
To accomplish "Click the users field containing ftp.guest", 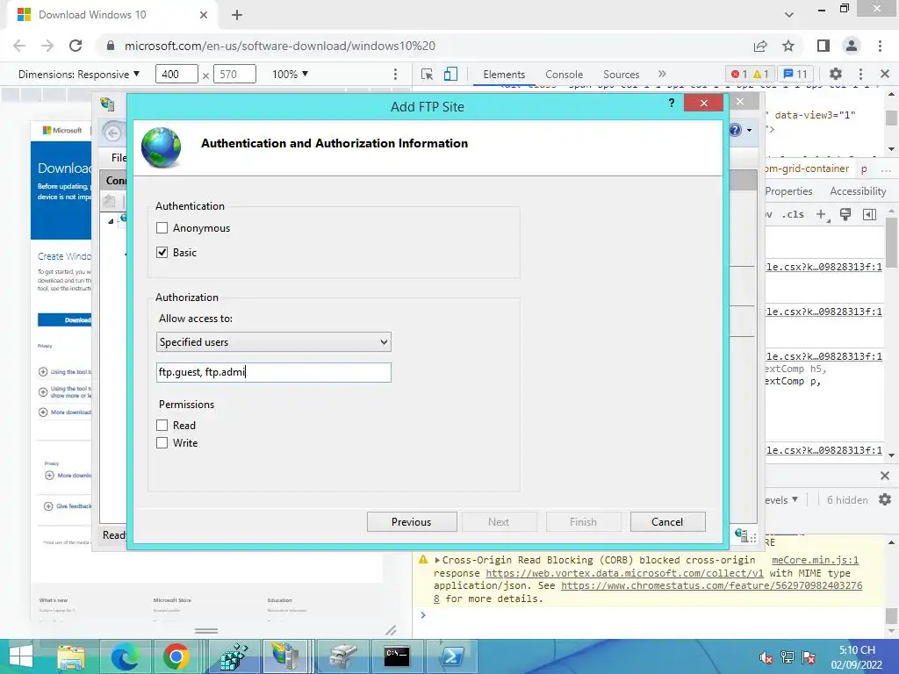I will click(x=274, y=372).
